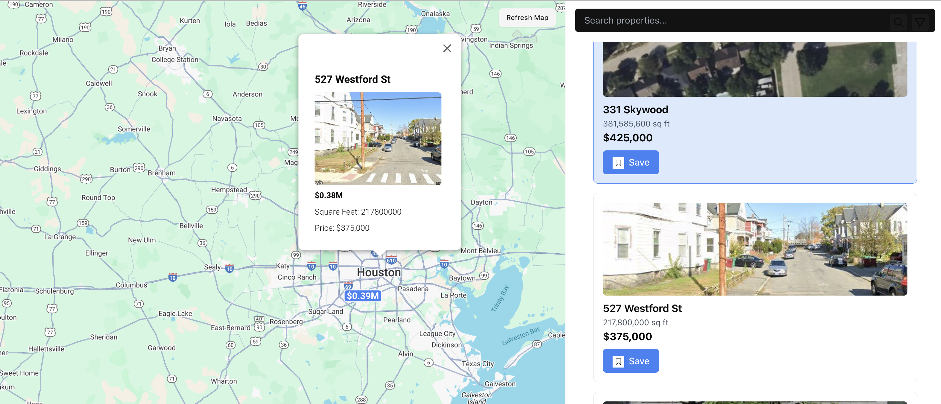Click the Refresh Map button

pos(527,17)
